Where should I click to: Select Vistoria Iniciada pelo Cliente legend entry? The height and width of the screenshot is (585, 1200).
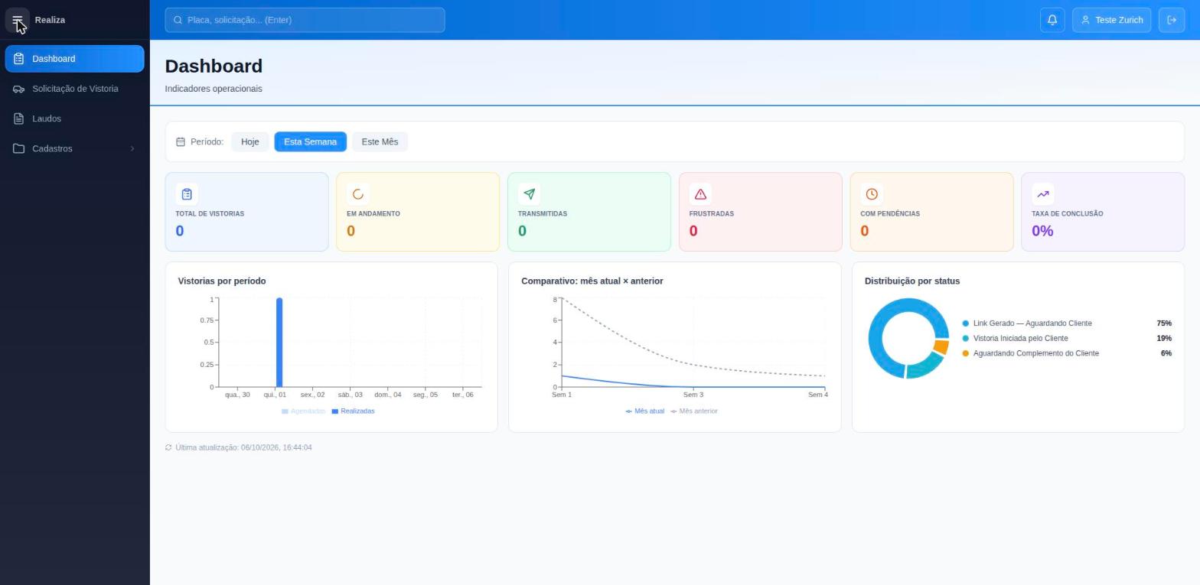pyautogui.click(x=1067, y=338)
